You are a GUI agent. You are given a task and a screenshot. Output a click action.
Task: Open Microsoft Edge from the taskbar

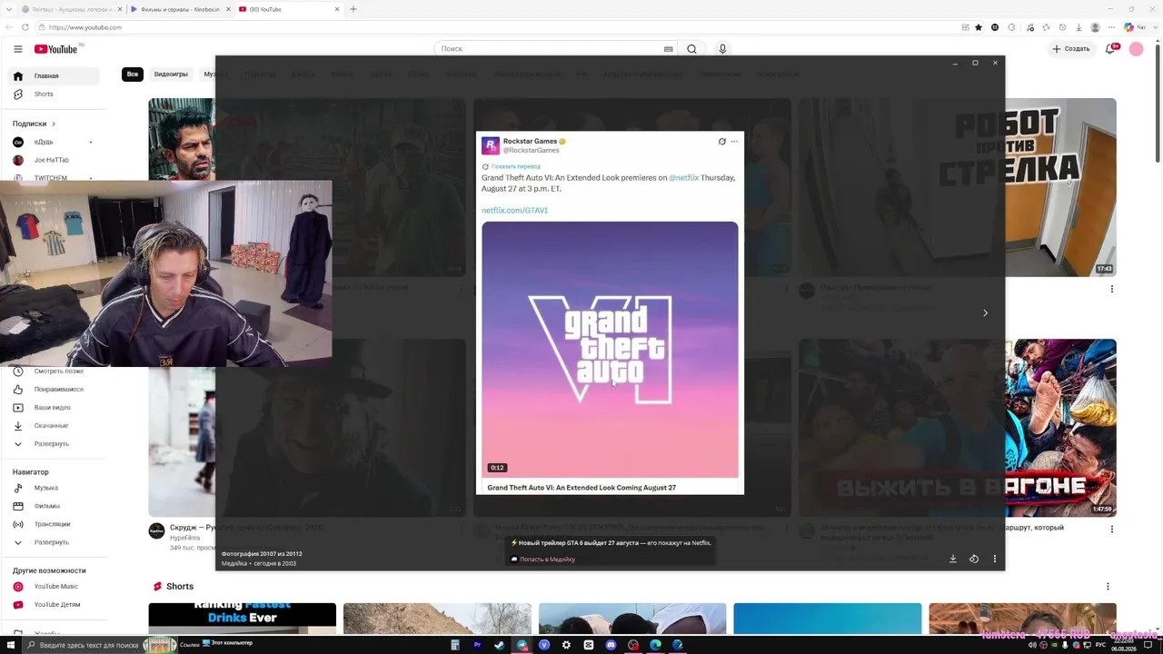[655, 645]
